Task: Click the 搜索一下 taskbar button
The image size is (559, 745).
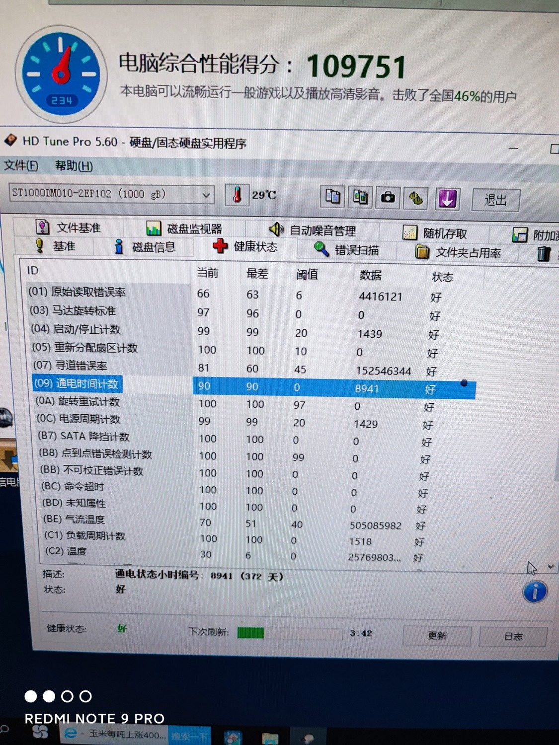Action: tap(189, 736)
